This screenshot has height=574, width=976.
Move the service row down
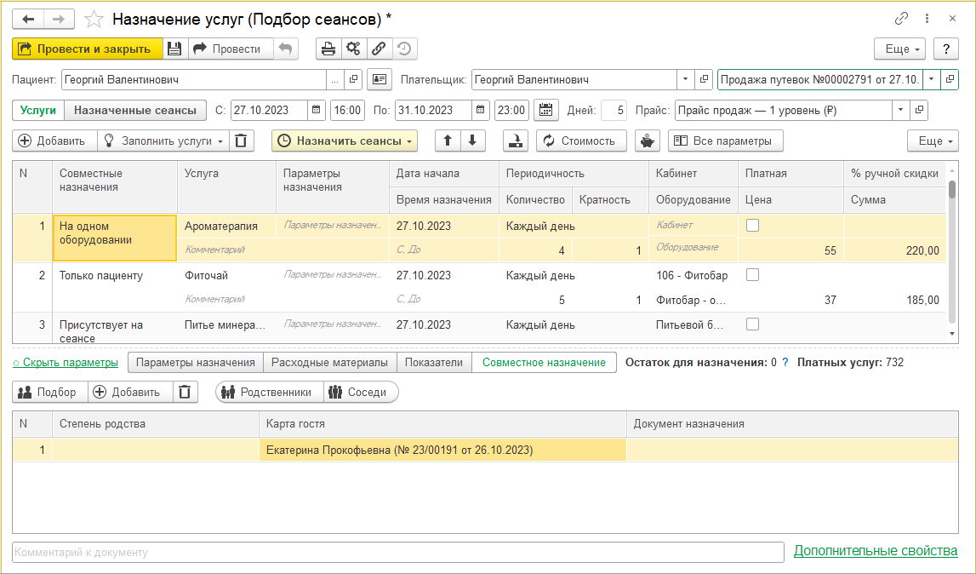tap(471, 141)
